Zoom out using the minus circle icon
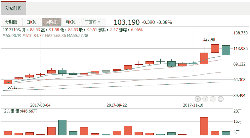 point(221,99)
